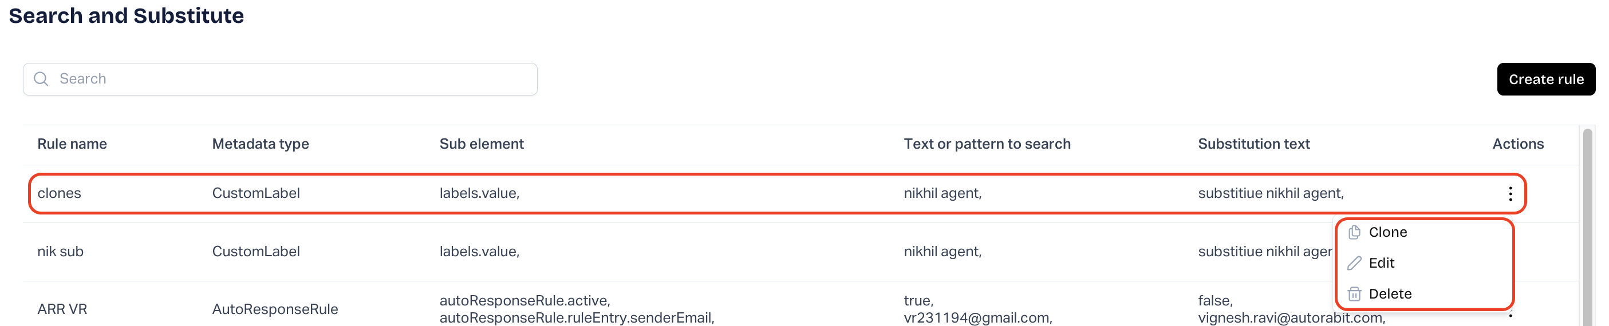Choose the Clone text in actions menu
Image resolution: width=1609 pixels, height=326 pixels.
pyautogui.click(x=1387, y=233)
